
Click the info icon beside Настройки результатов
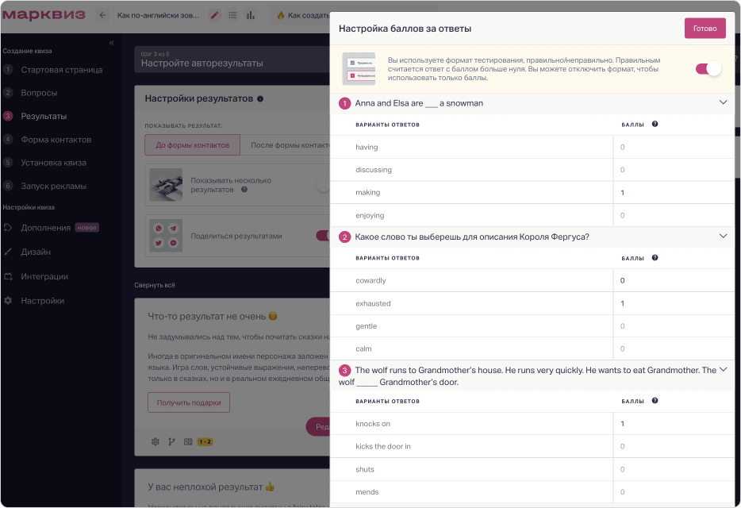pos(260,99)
